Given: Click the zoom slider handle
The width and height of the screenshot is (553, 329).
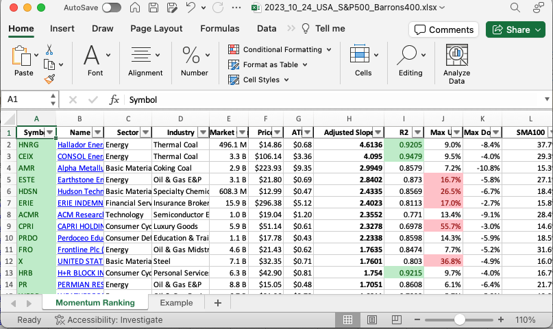Looking at the screenshot, I should (x=460, y=320).
